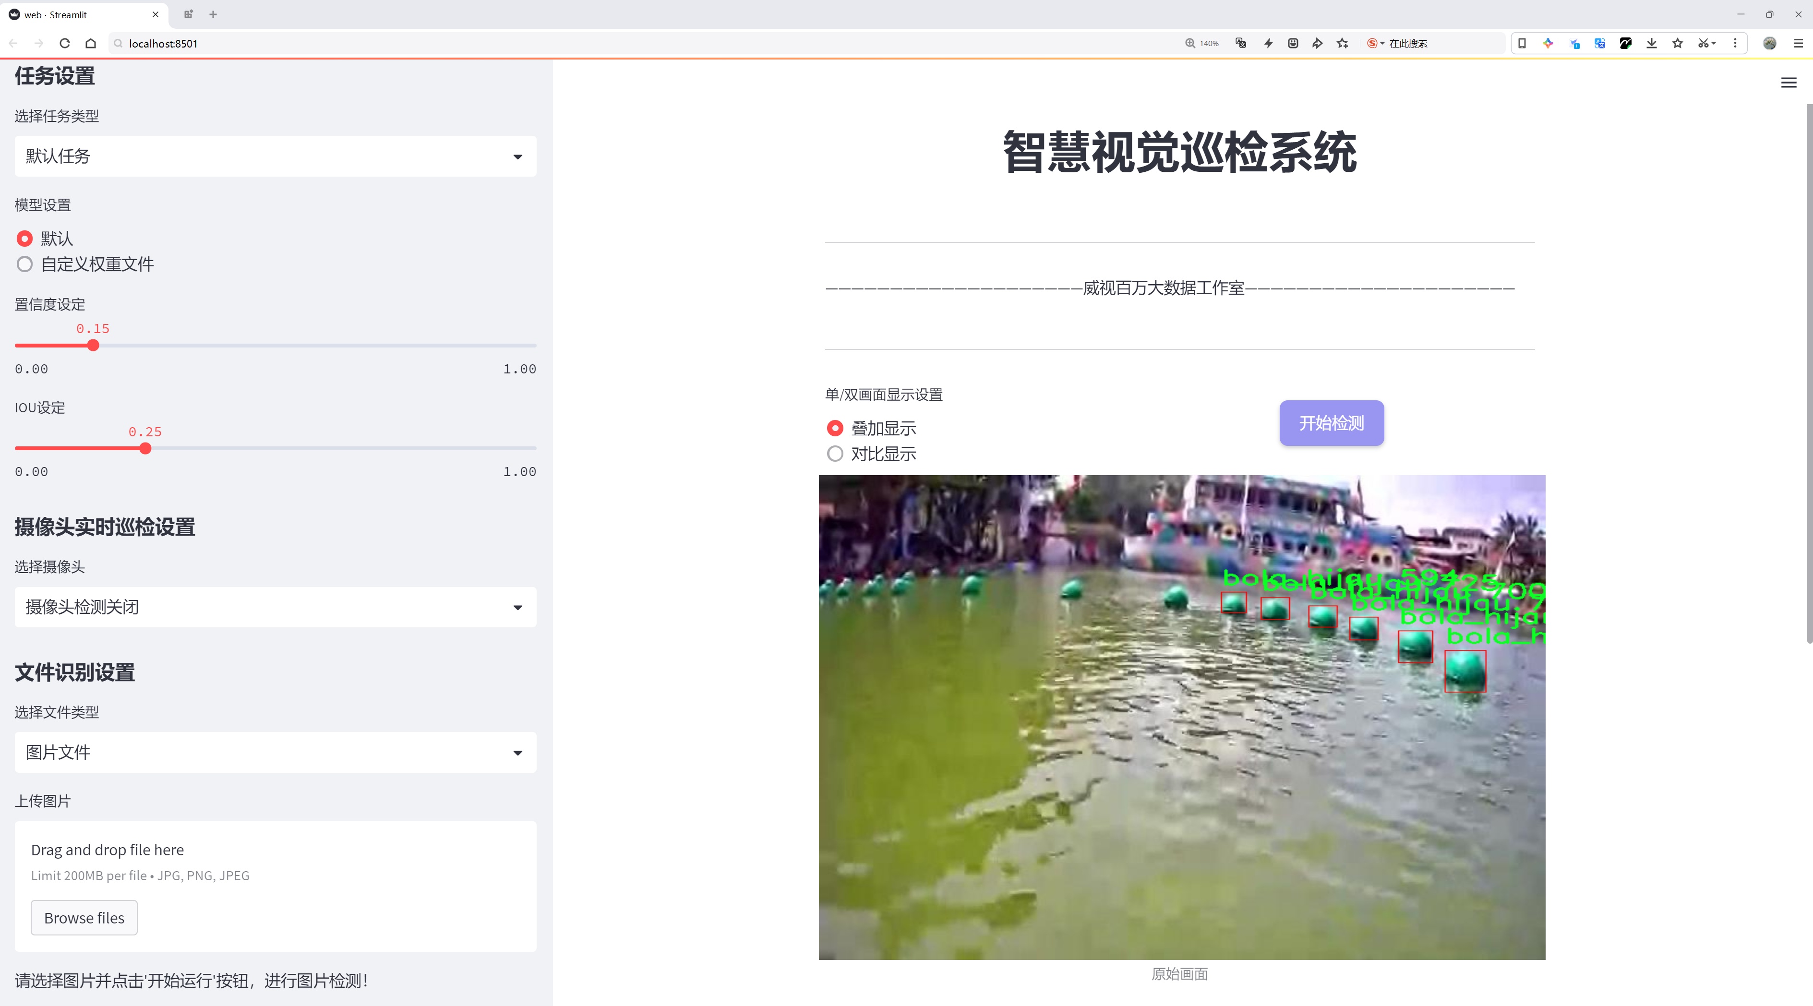
Task: Open the colorful AI assistant extension
Action: pyautogui.click(x=1548, y=44)
